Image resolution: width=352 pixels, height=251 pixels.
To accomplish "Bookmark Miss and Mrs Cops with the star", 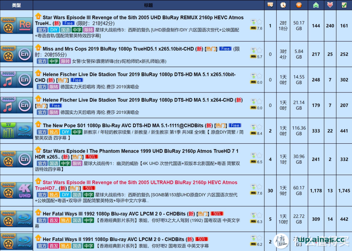I will click(260, 50).
